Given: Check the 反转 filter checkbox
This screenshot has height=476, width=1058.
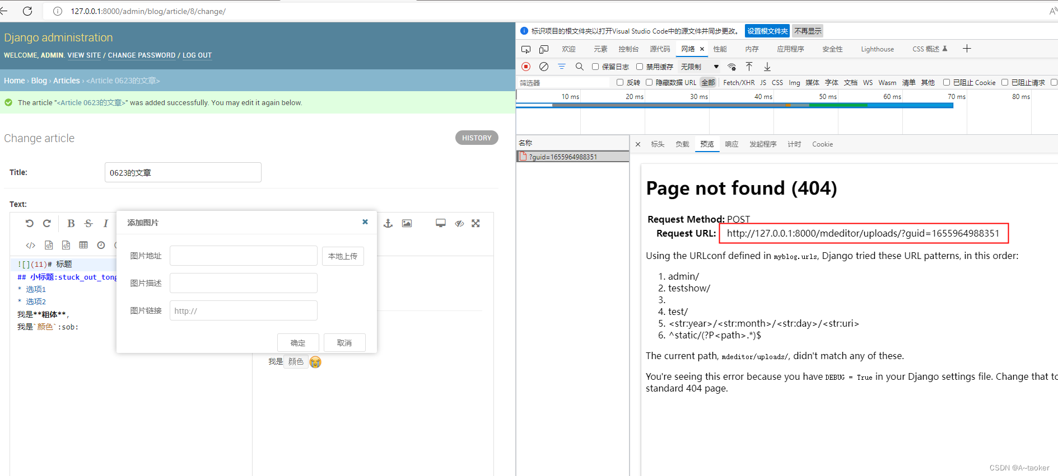Looking at the screenshot, I should point(620,82).
